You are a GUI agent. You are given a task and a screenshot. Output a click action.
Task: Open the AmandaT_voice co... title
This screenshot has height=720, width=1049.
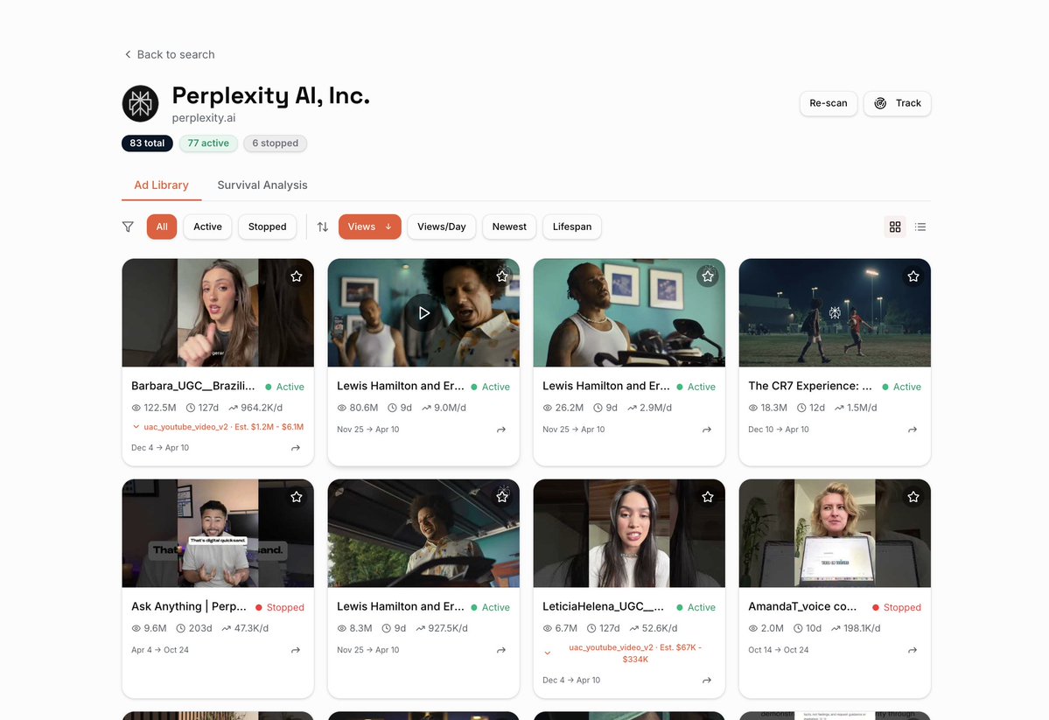click(x=802, y=607)
